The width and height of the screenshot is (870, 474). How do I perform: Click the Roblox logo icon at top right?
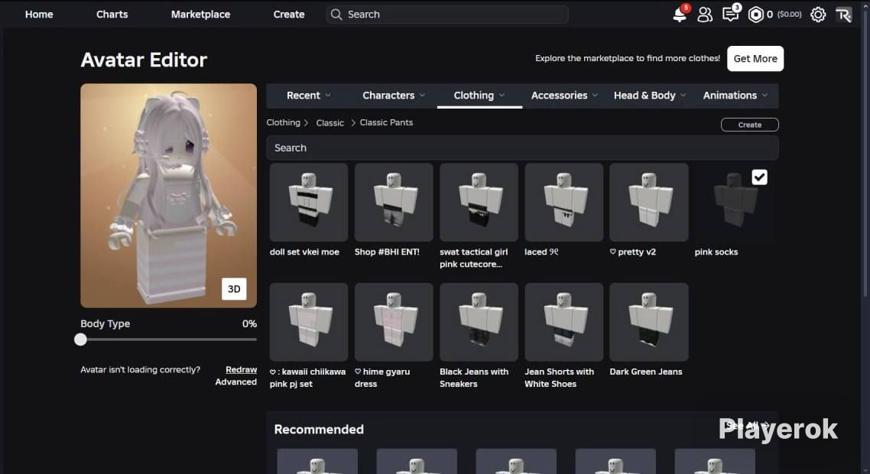click(x=843, y=15)
